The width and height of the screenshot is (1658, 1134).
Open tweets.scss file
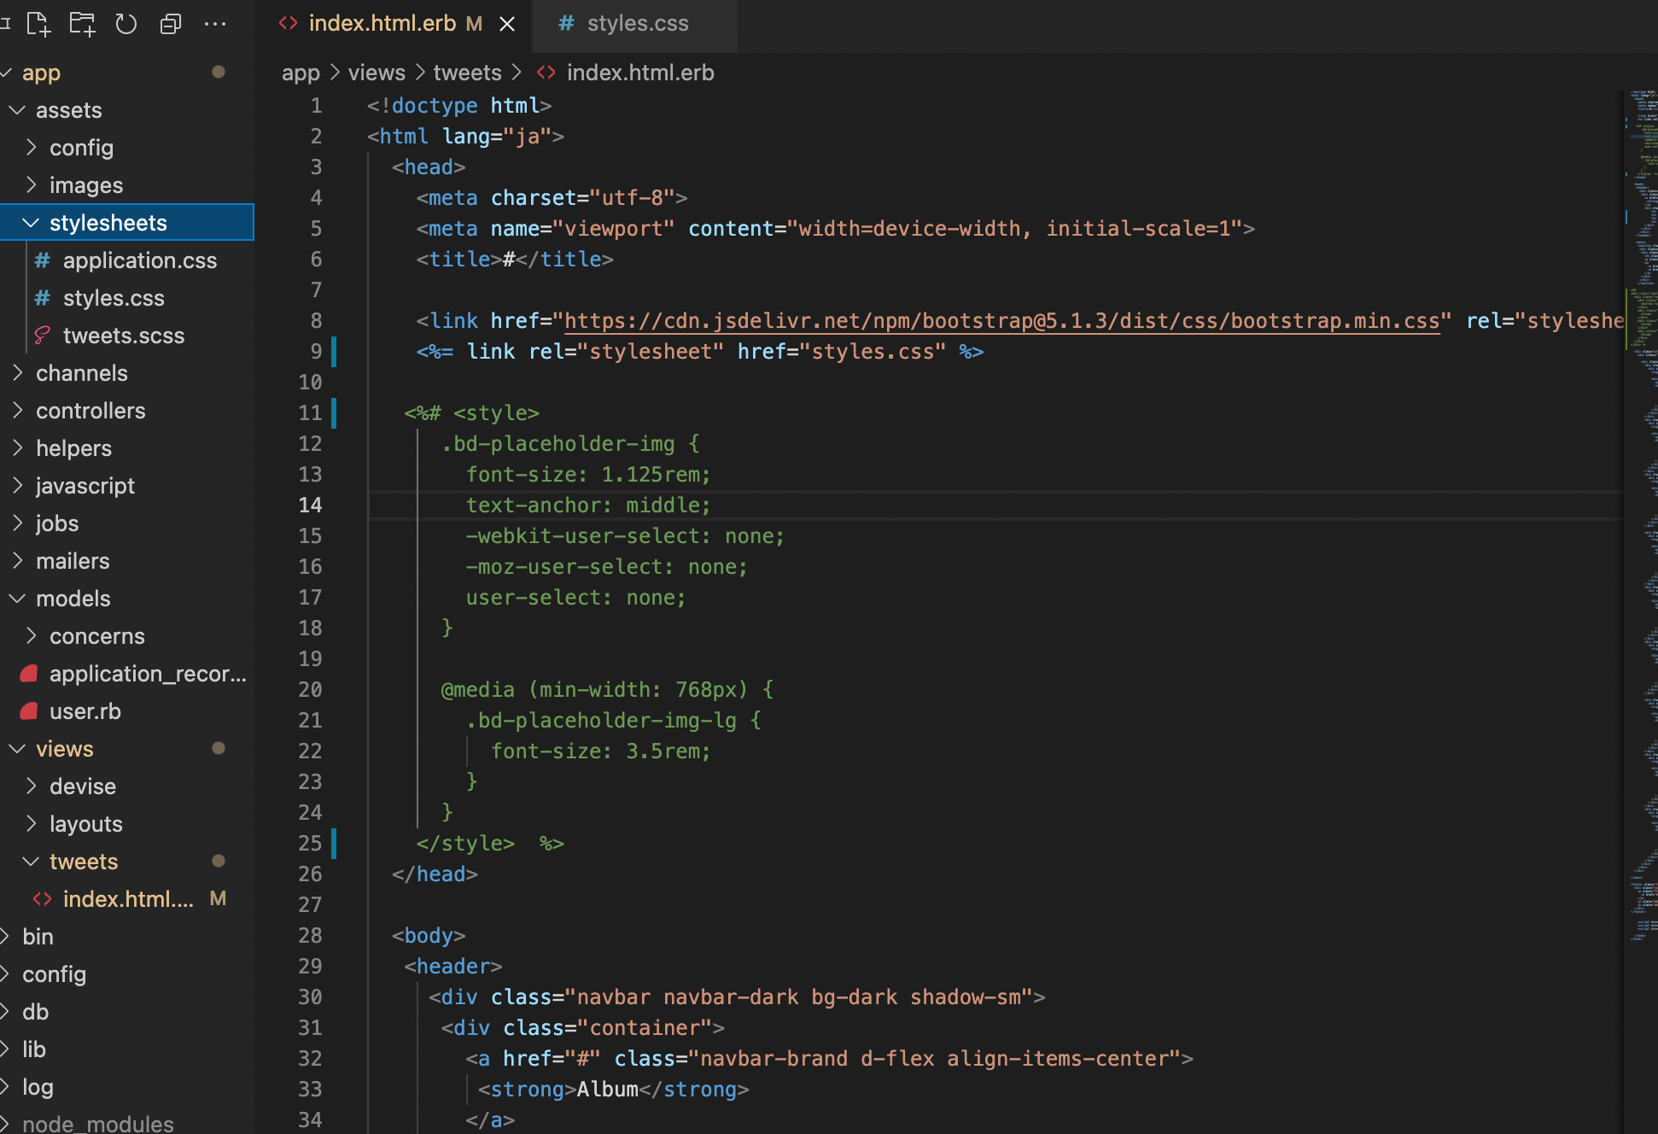[x=127, y=336]
